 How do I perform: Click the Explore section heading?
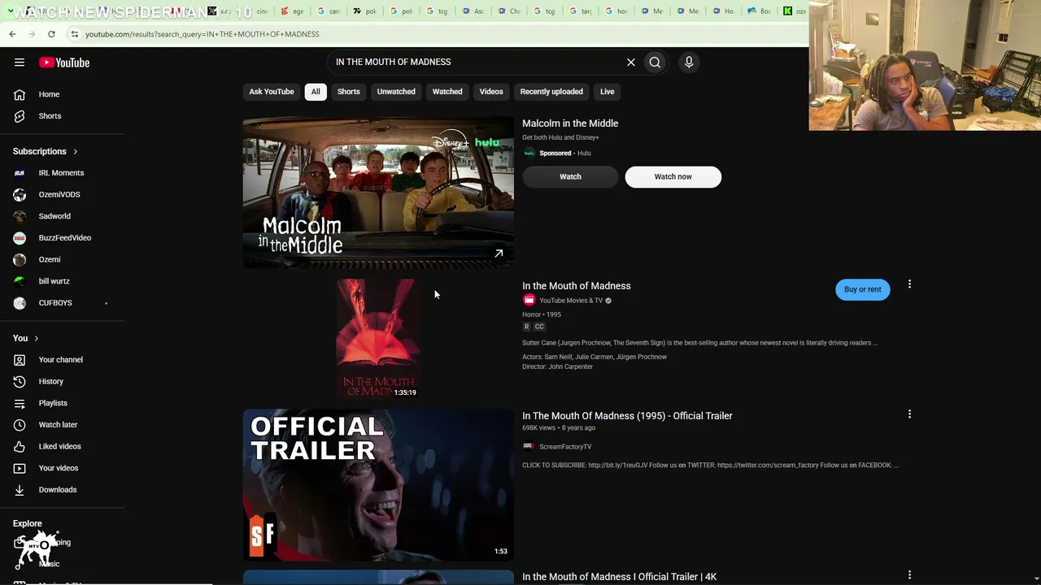coord(27,524)
